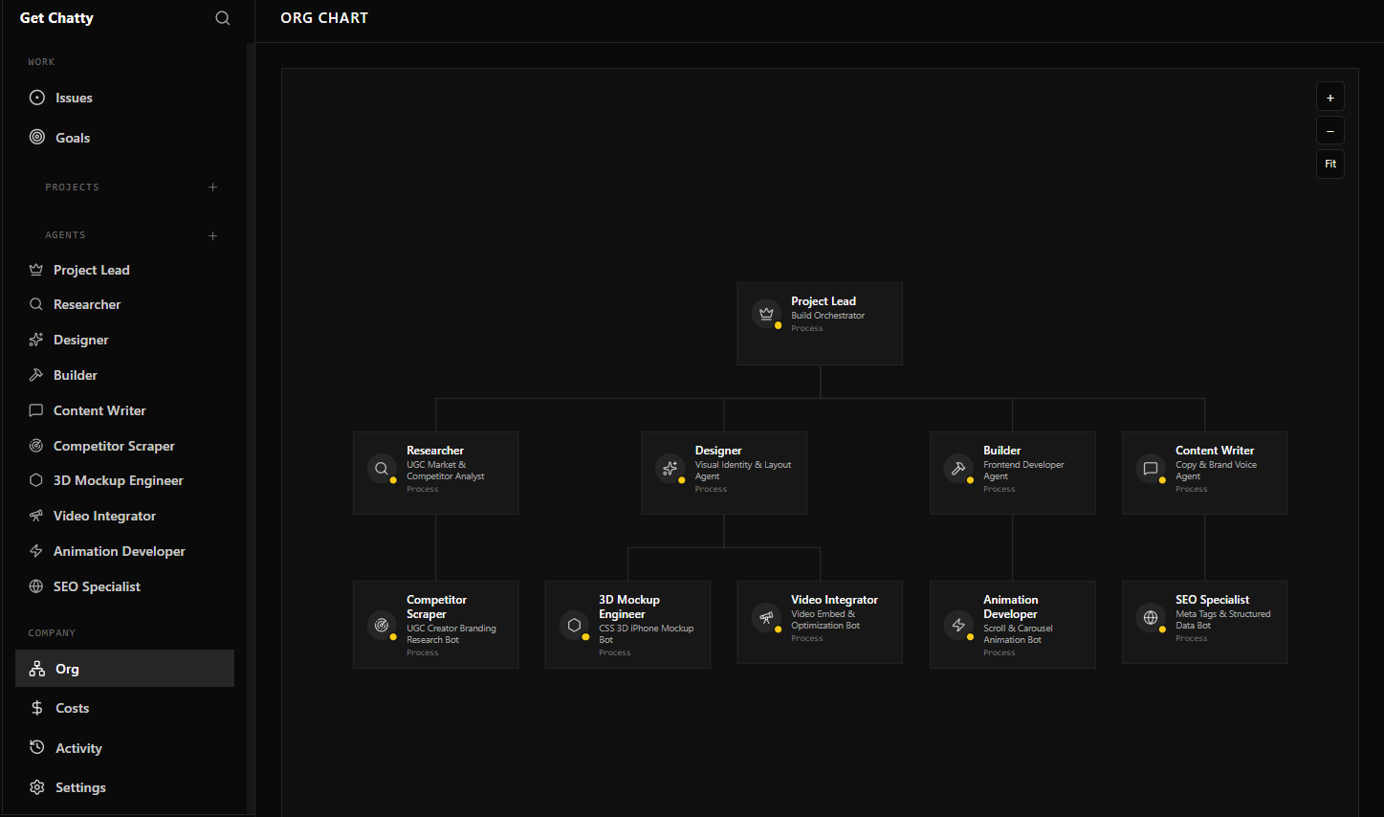The image size is (1384, 817).
Task: Zoom in on the org chart
Action: pos(1329,98)
